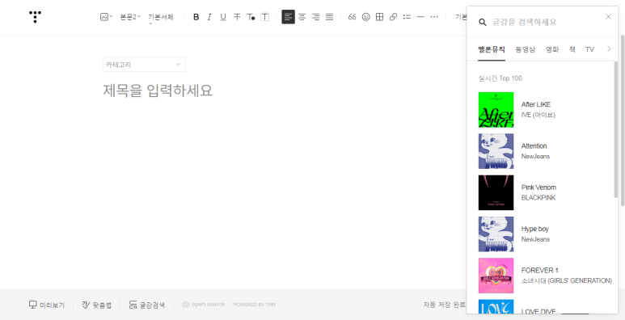Image resolution: width=625 pixels, height=320 pixels.
Task: Click artist name IVE (아이브)
Action: pyautogui.click(x=538, y=116)
